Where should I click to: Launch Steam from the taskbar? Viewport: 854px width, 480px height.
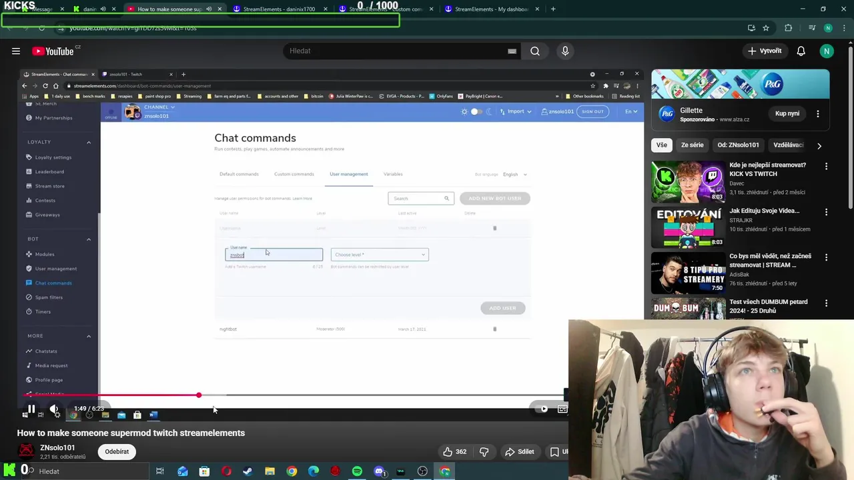248,471
